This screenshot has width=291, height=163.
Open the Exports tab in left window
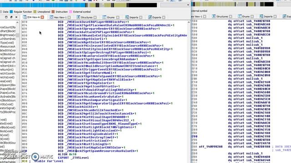pyautogui.click(x=156, y=17)
